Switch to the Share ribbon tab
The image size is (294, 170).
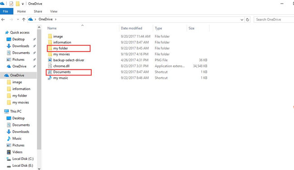(x=38, y=11)
